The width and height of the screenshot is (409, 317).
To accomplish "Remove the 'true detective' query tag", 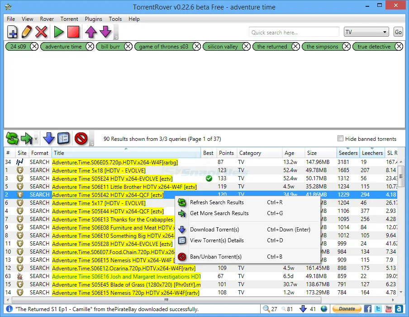I will (399, 47).
